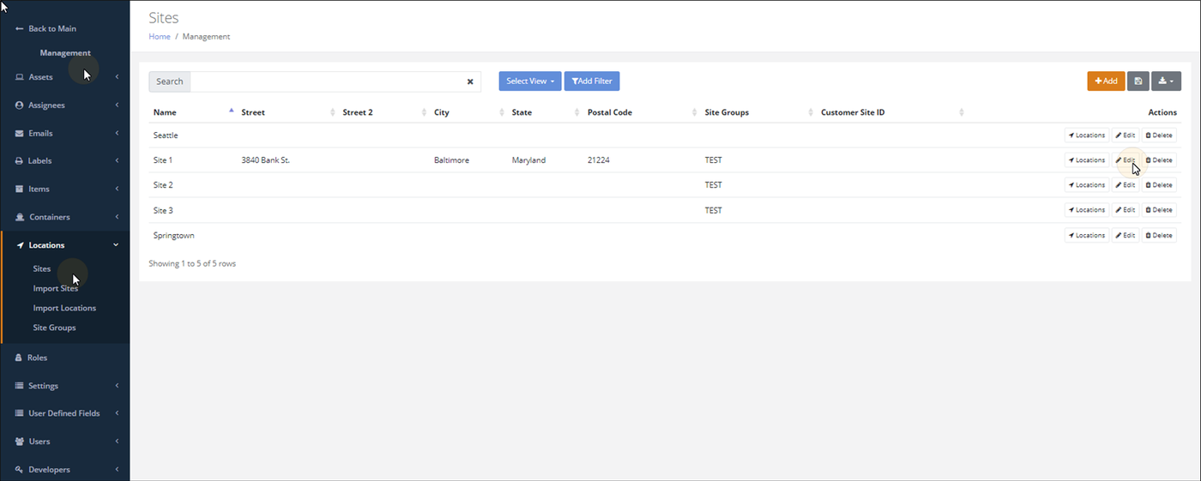This screenshot has height=481, width=1201.
Task: Expand the Developers menu chevron
Action: click(x=117, y=470)
